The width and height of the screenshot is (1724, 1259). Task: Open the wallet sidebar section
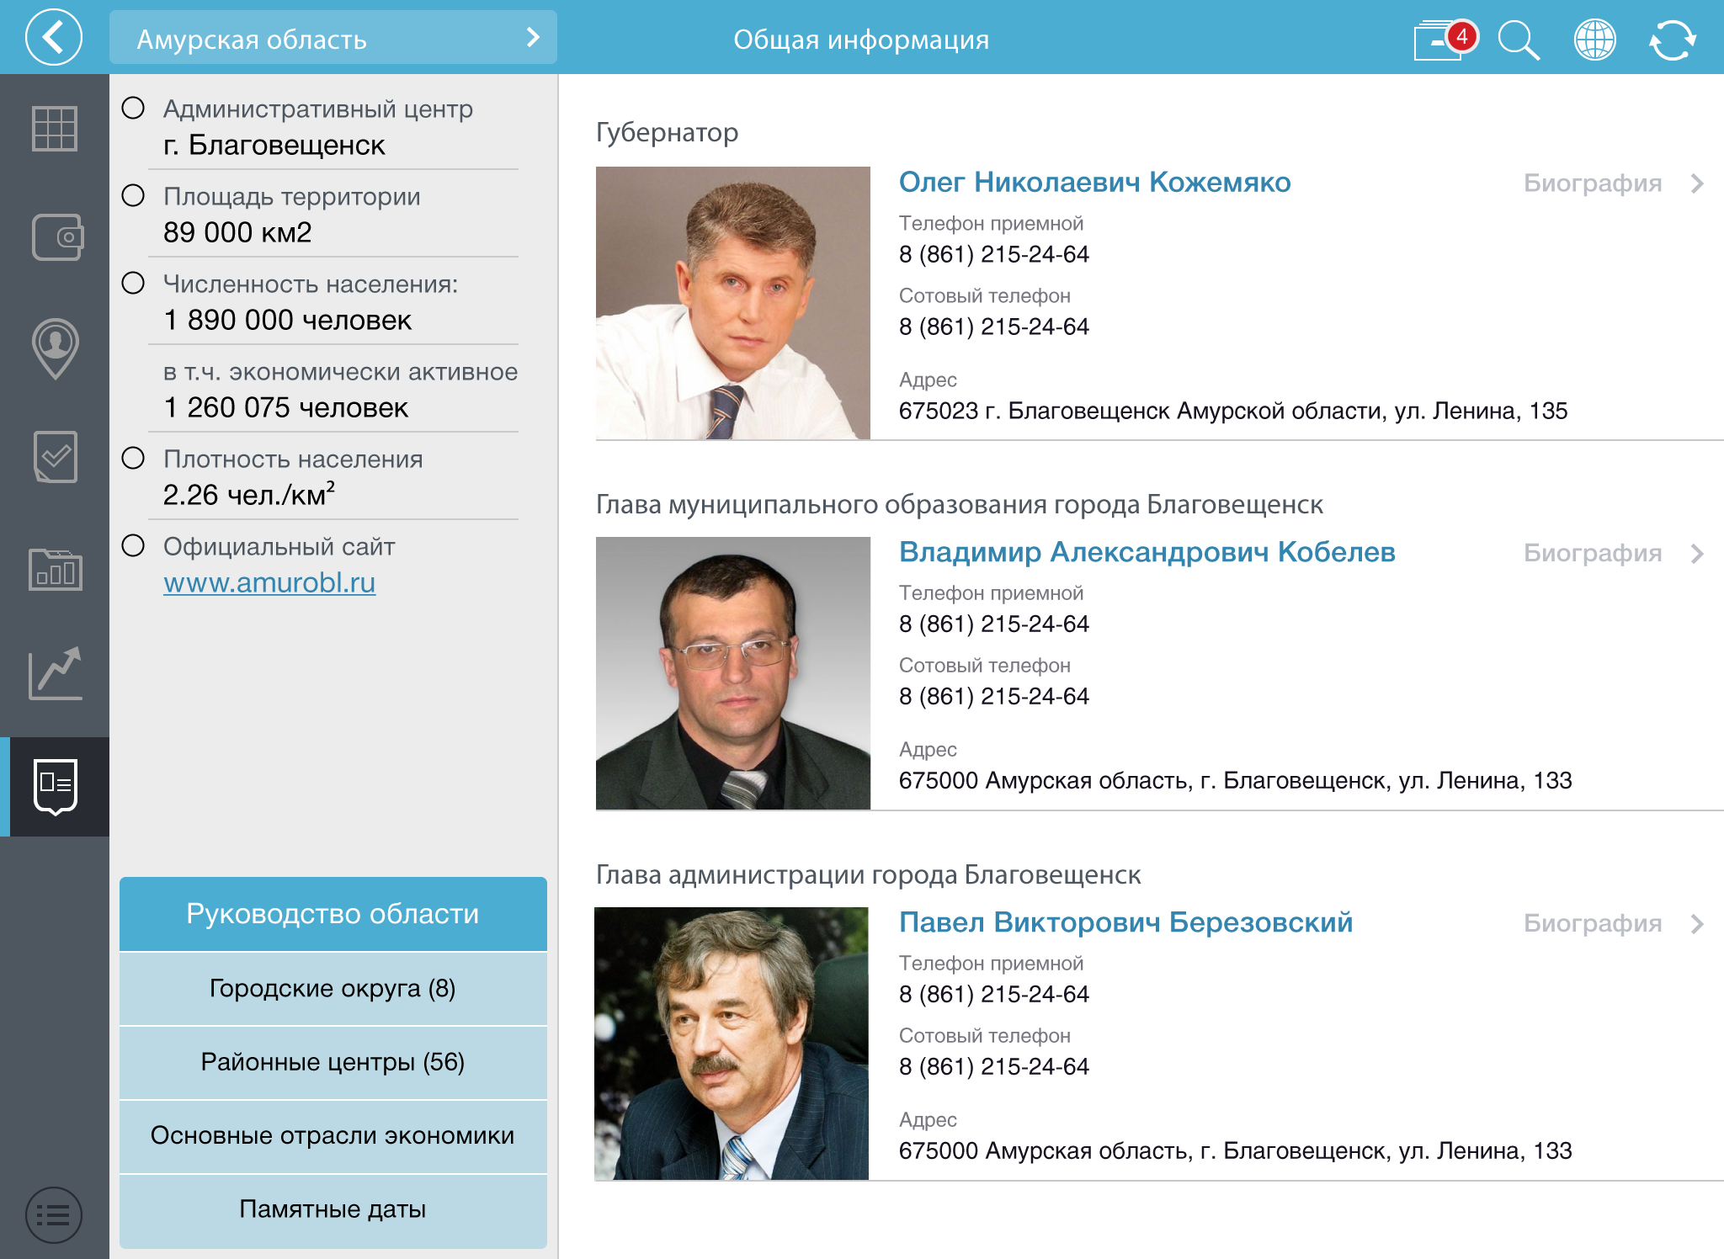[x=57, y=237]
